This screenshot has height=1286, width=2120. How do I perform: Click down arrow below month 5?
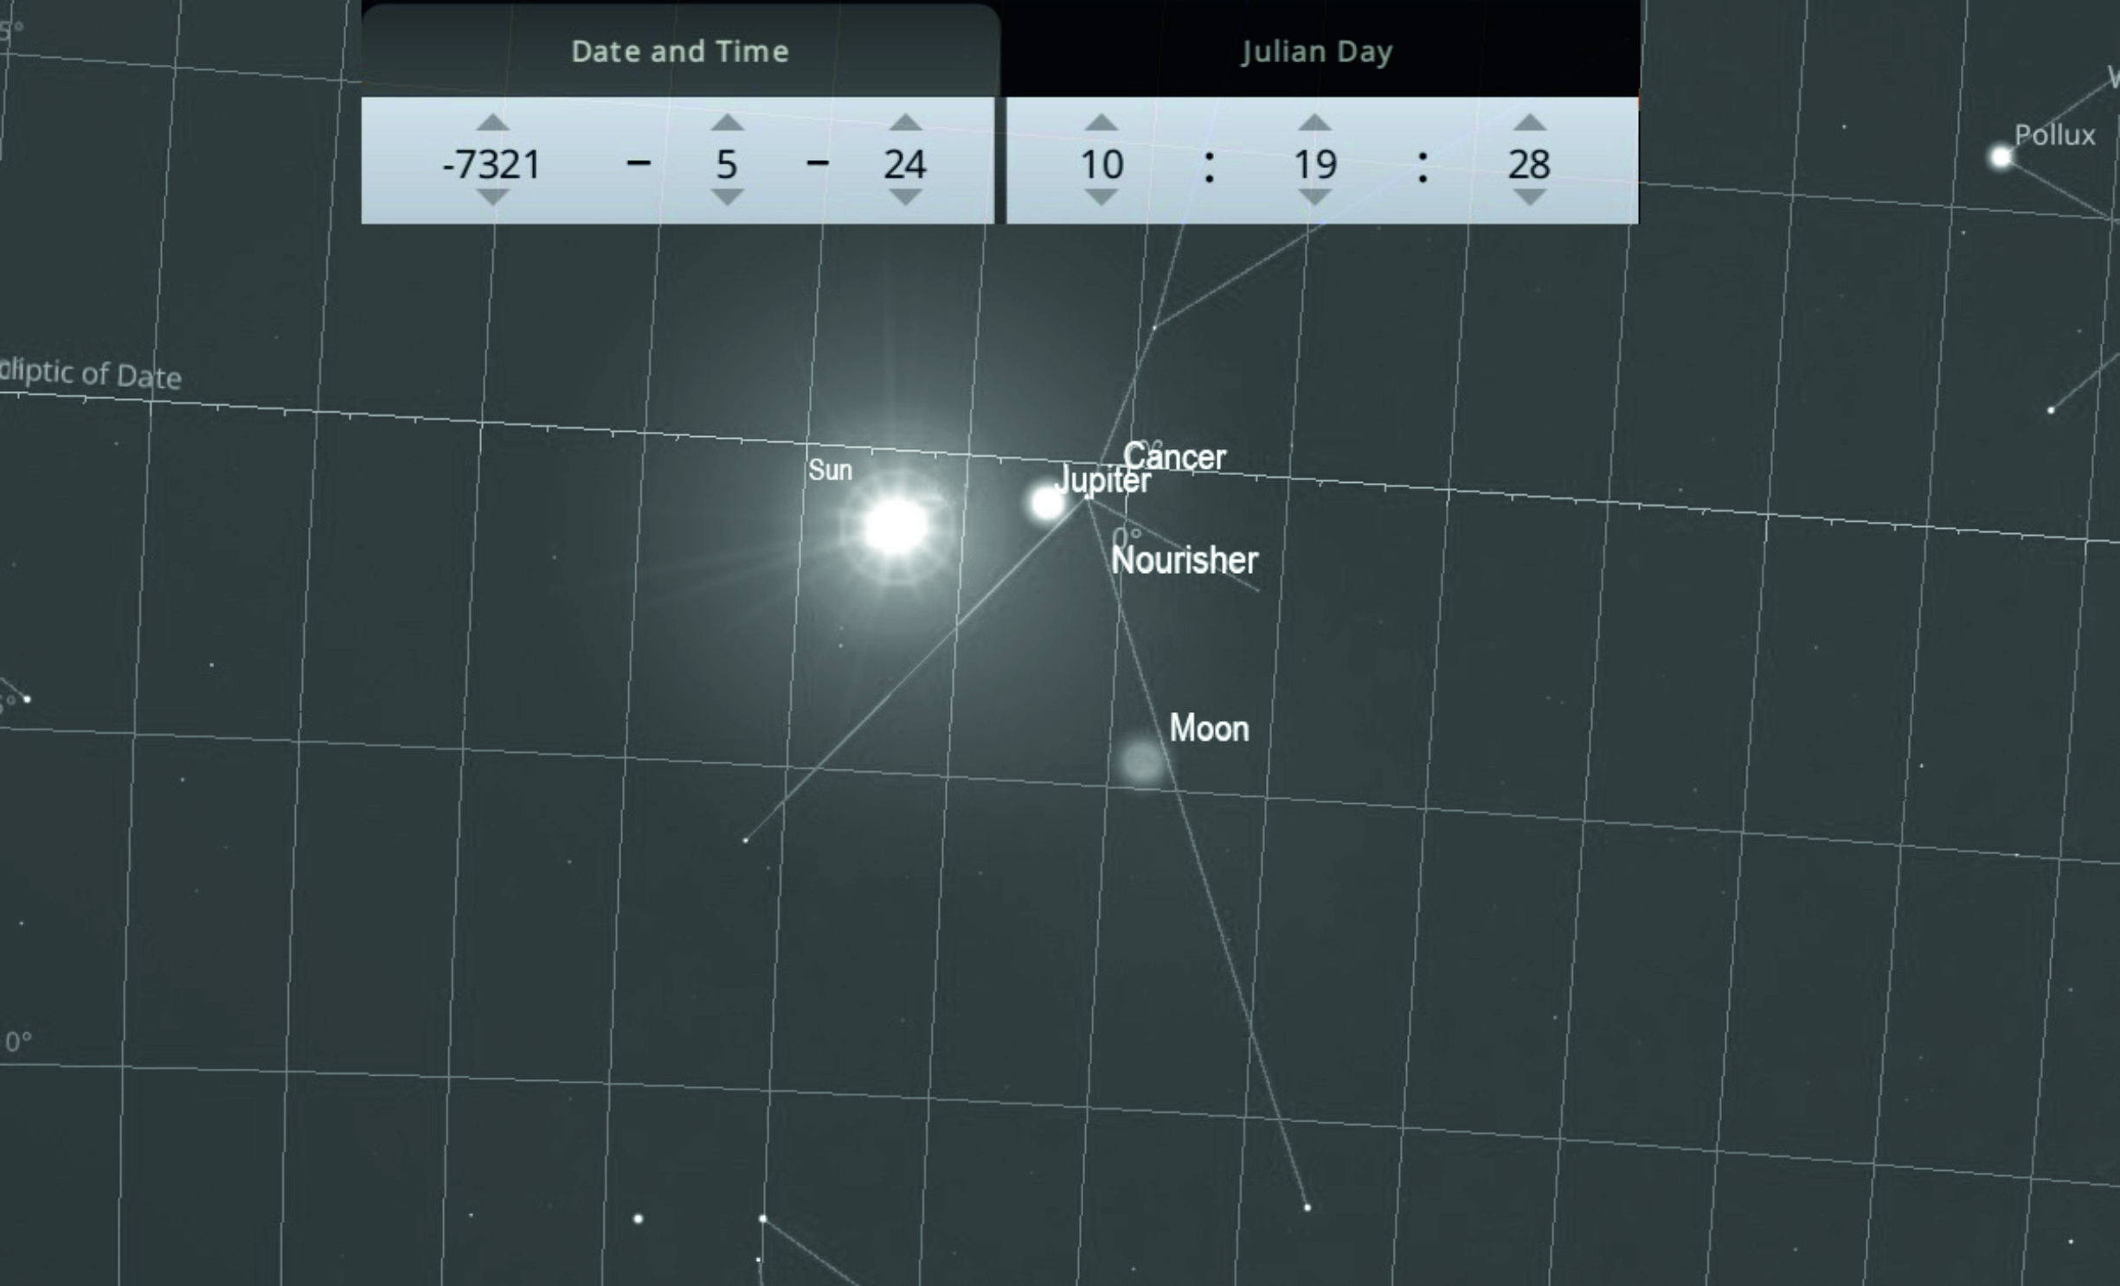coord(727,197)
